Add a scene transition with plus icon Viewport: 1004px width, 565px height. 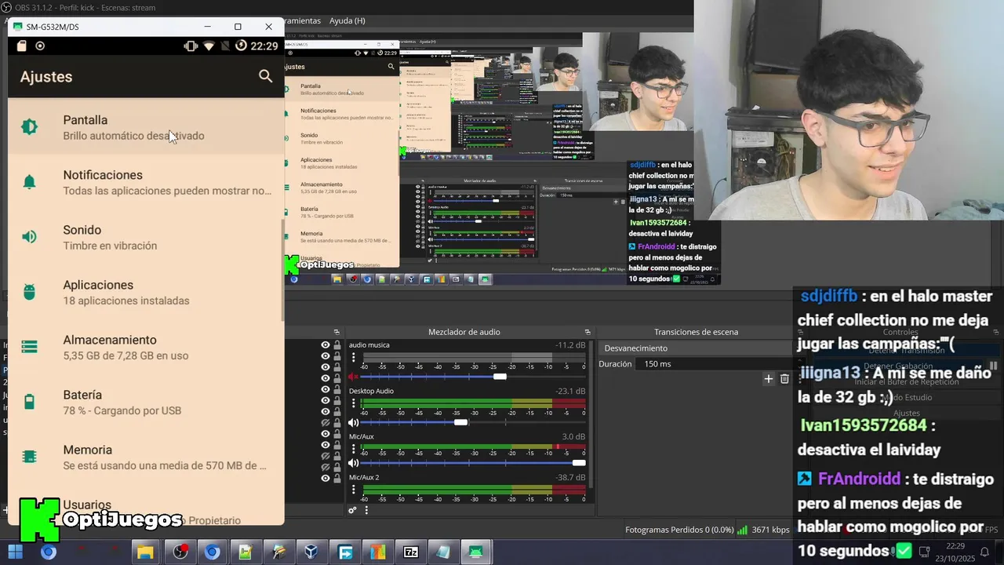[769, 379]
